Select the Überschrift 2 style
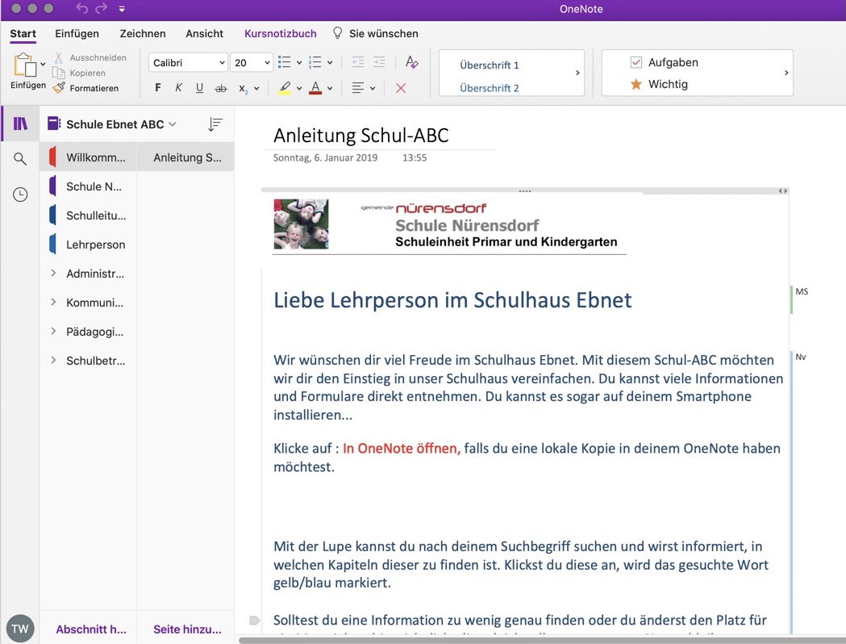The image size is (846, 644). click(490, 88)
